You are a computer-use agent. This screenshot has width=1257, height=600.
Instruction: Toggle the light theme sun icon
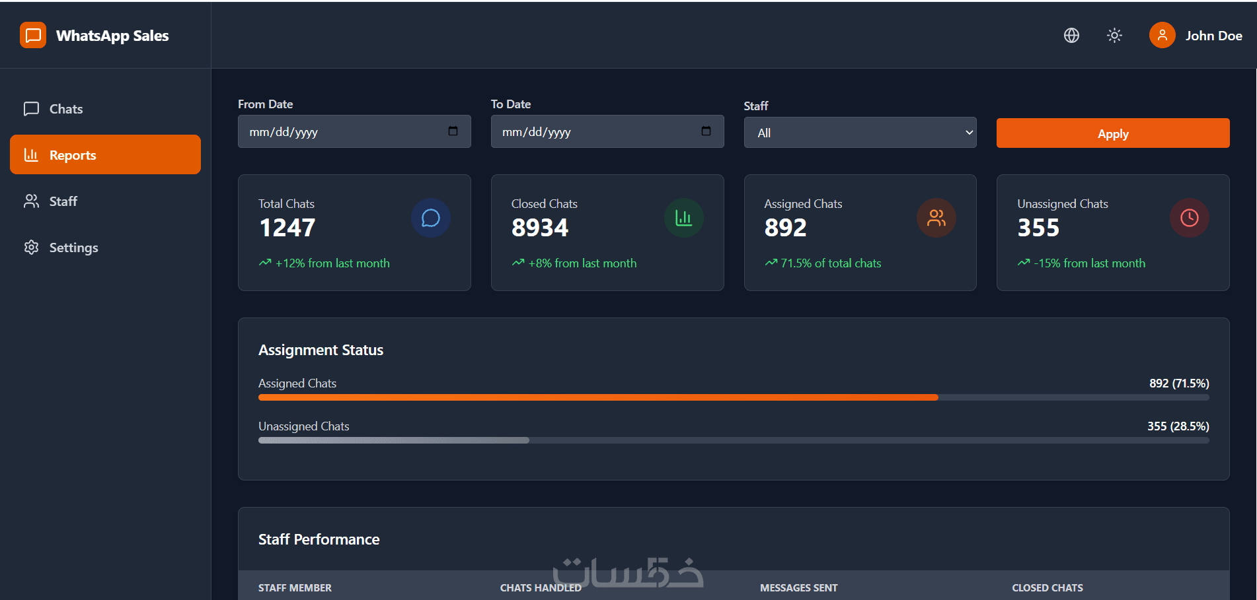tap(1114, 36)
